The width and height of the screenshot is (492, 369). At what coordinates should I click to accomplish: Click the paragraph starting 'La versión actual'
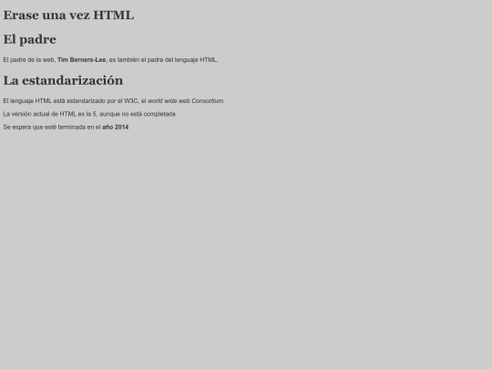pos(89,114)
